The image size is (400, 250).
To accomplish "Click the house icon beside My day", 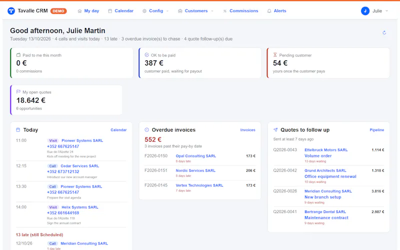I will point(79,11).
